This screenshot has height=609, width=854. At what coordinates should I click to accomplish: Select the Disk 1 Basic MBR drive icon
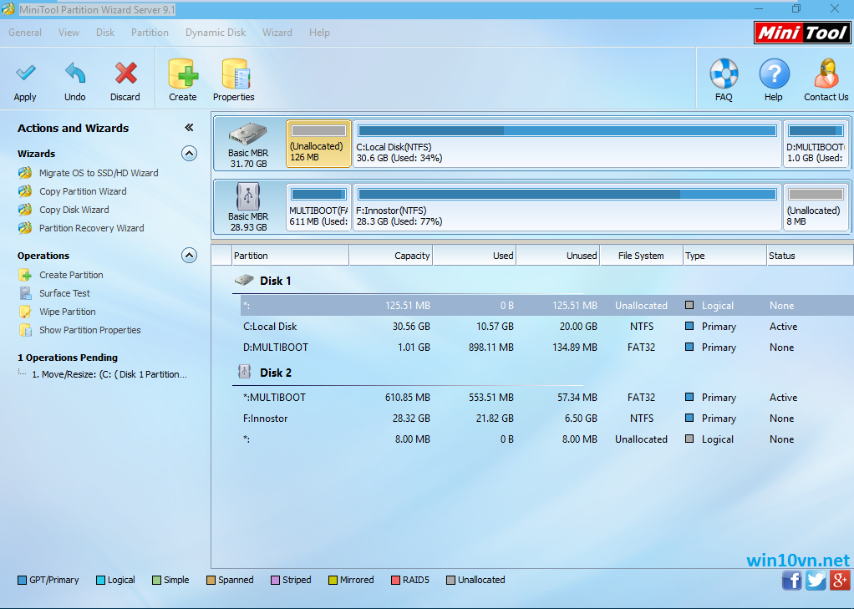click(x=248, y=134)
